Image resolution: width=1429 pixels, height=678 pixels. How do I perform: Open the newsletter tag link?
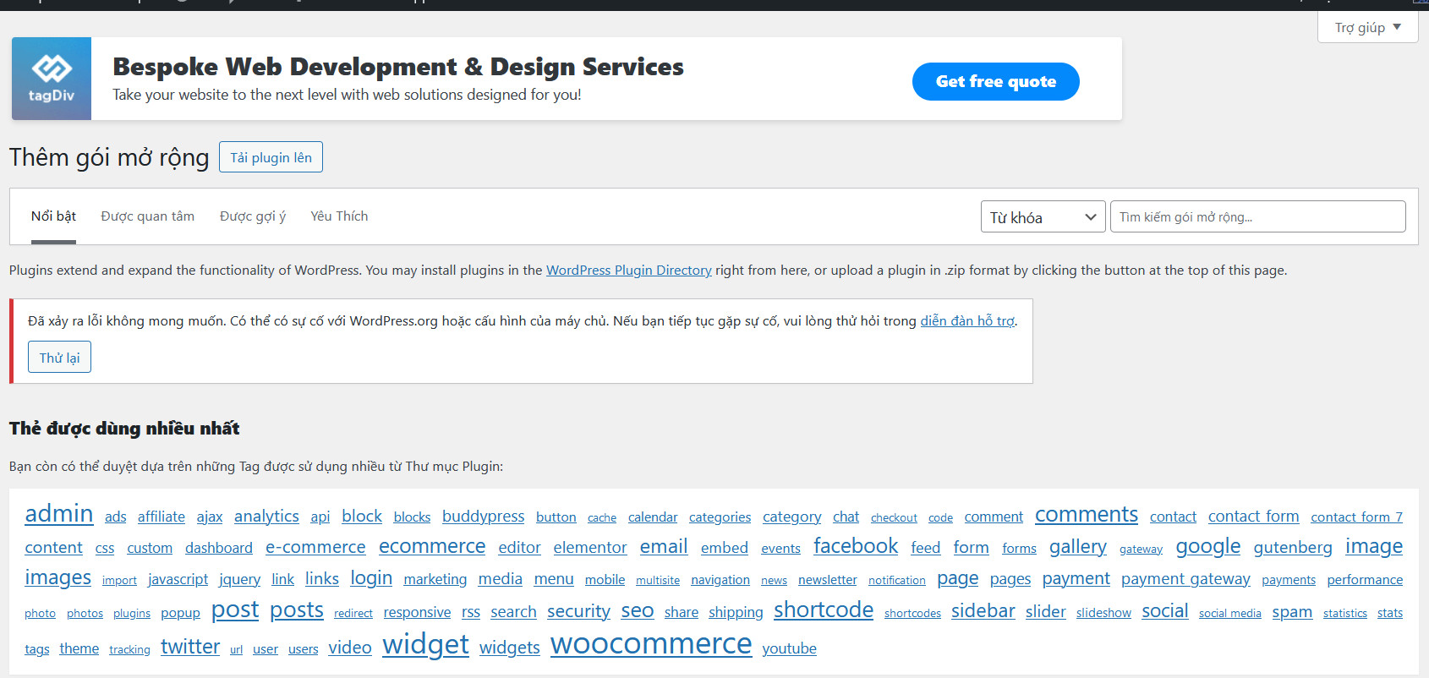point(828,580)
